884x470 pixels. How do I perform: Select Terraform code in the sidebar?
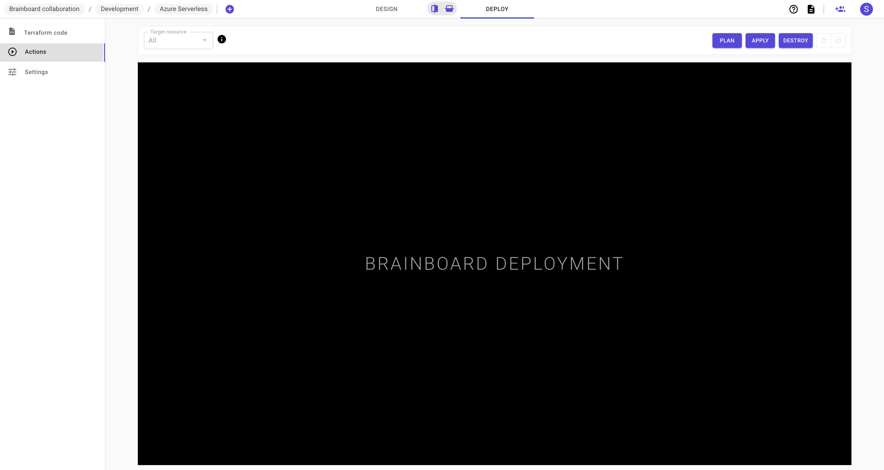46,32
